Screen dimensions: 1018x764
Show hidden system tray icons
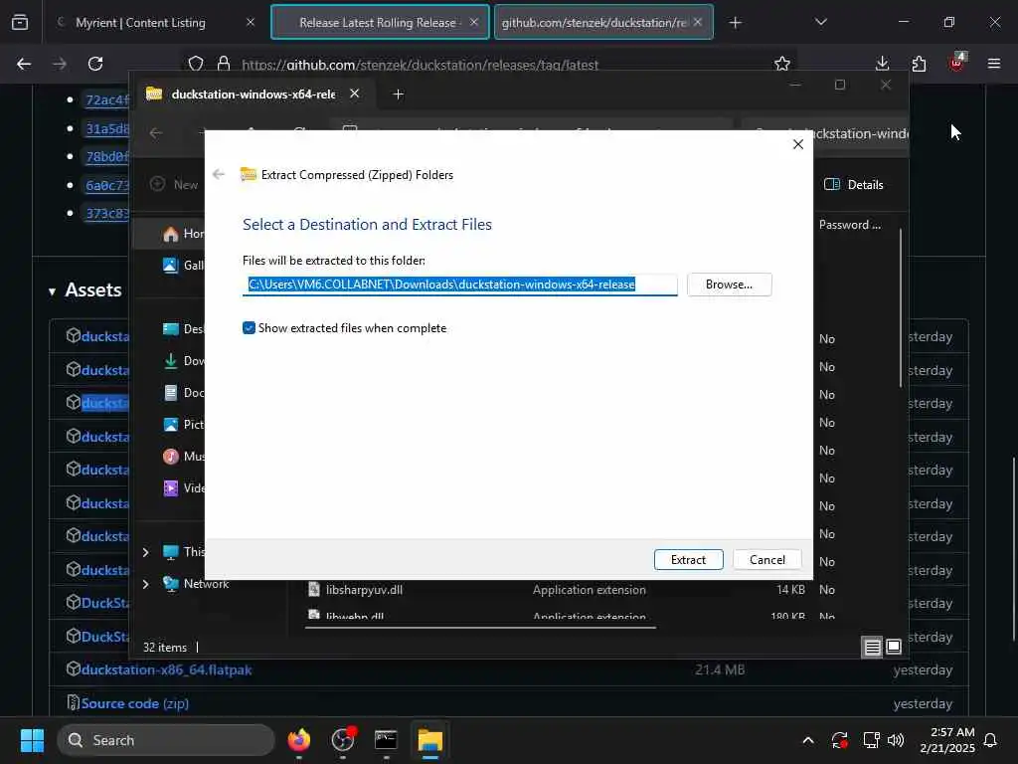(x=807, y=740)
